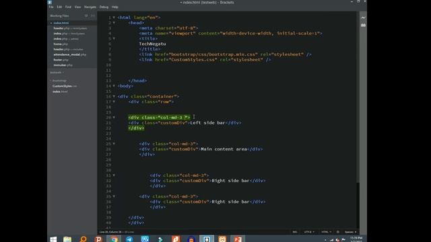Collapse the fold arrow on line 31
This screenshot has height=242, width=431.
click(x=114, y=175)
